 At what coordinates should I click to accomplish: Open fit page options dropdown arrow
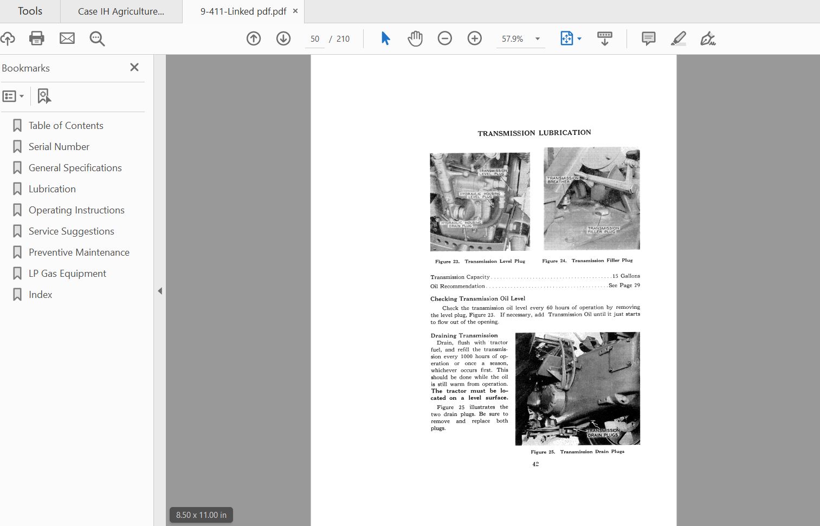[x=579, y=39]
